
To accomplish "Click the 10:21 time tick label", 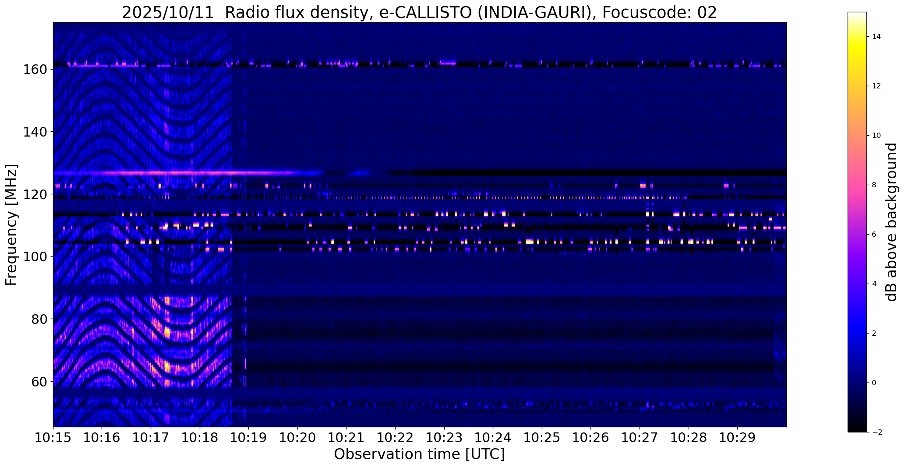I will coord(346,438).
